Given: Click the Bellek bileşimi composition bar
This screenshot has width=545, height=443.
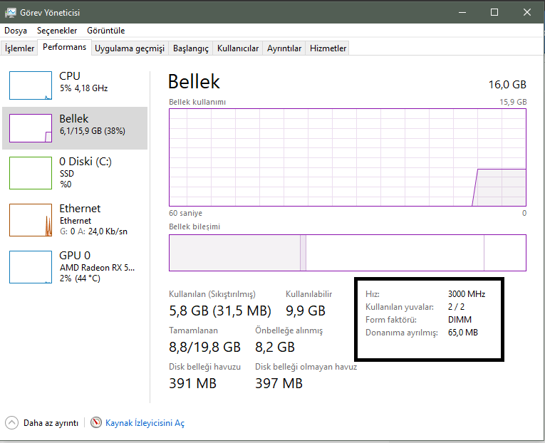Looking at the screenshot, I should (348, 253).
